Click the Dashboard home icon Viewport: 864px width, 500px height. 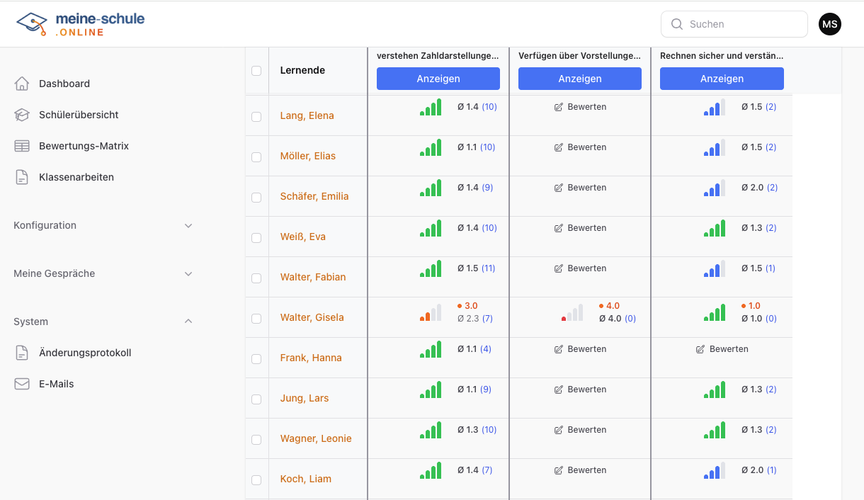22,84
